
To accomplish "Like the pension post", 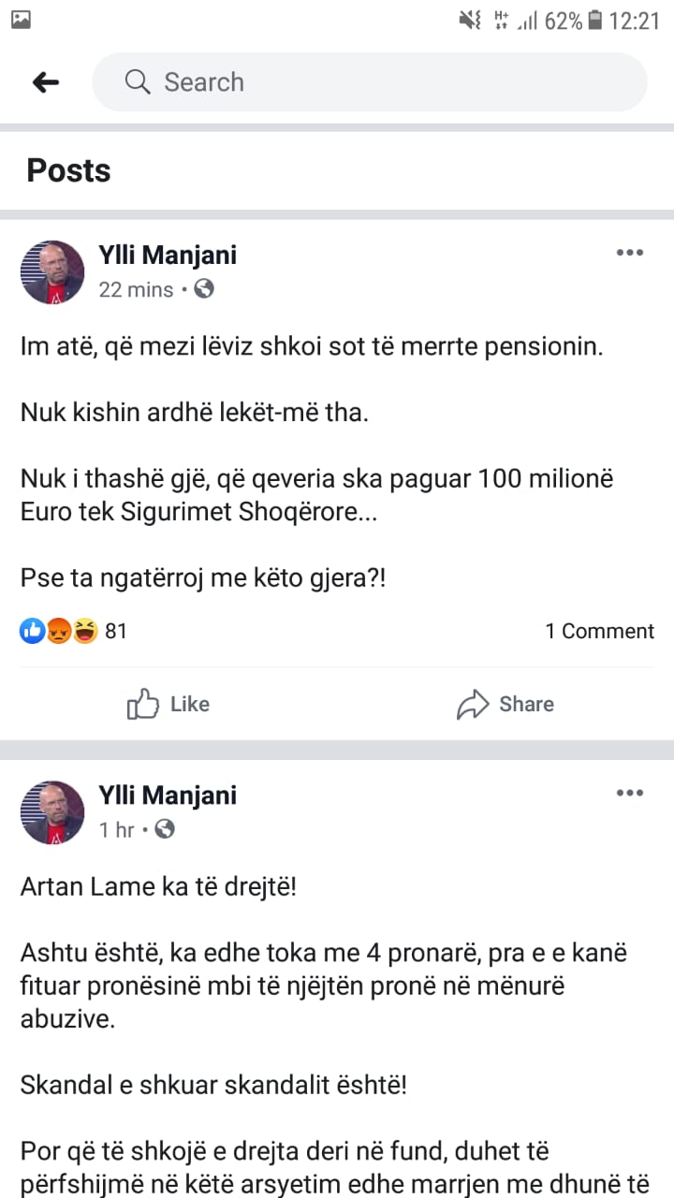I will coord(168,704).
